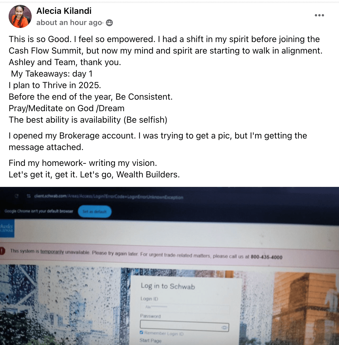
Task: Click the reload icon in photographed browser
Action: click(x=16, y=196)
